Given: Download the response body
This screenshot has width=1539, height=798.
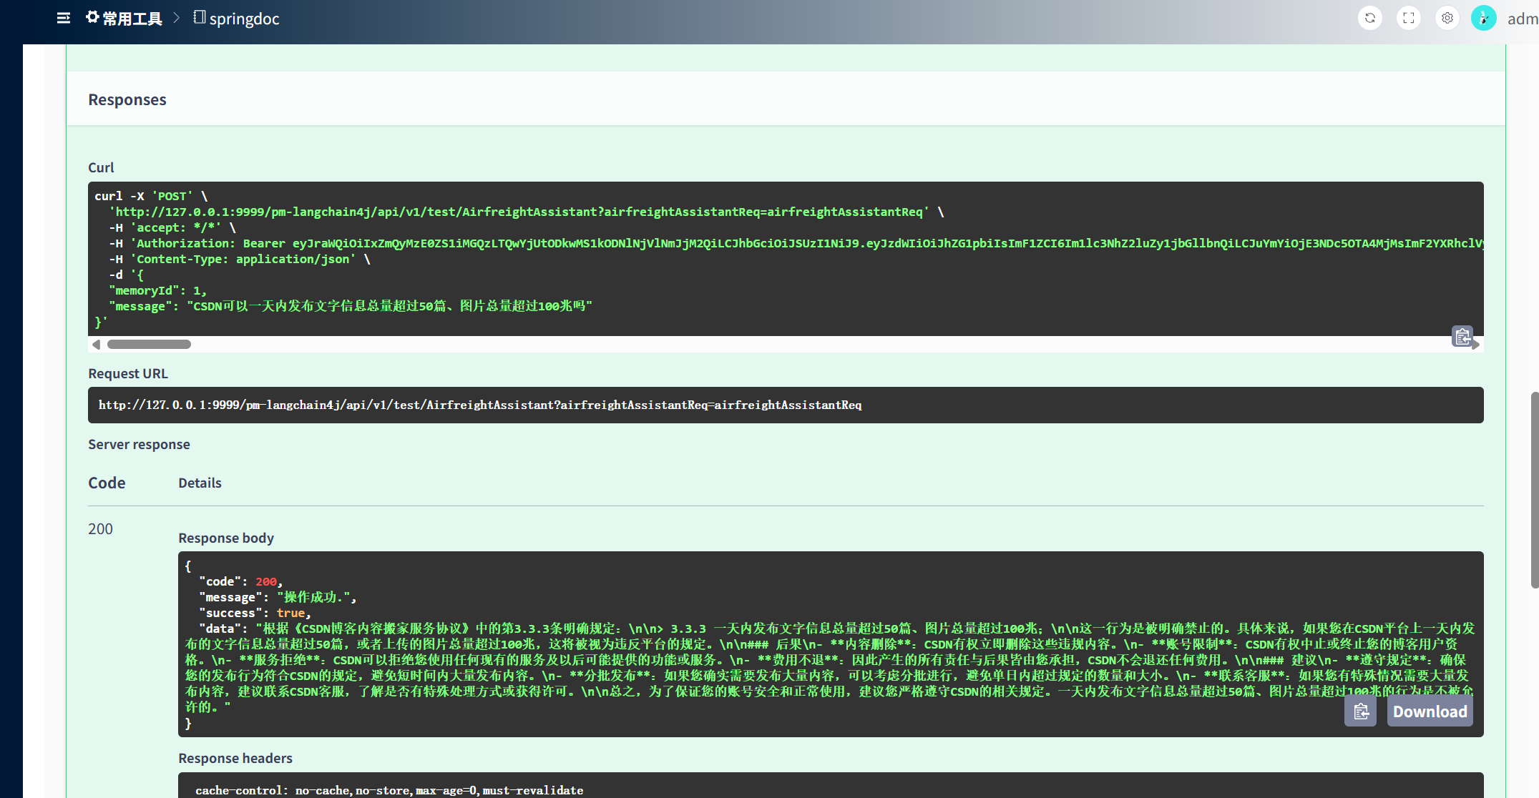Looking at the screenshot, I should (x=1429, y=711).
